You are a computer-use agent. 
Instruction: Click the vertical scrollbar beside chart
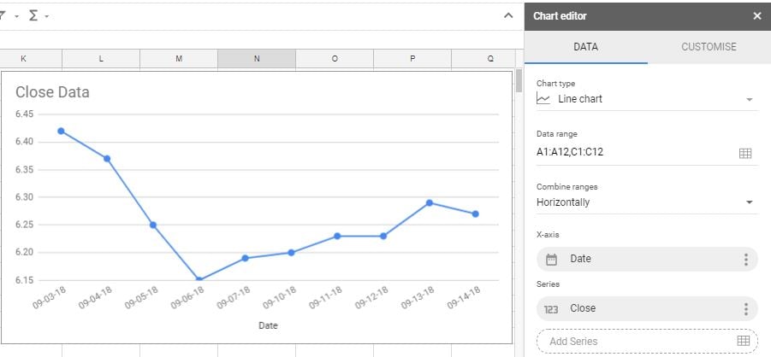(519, 81)
